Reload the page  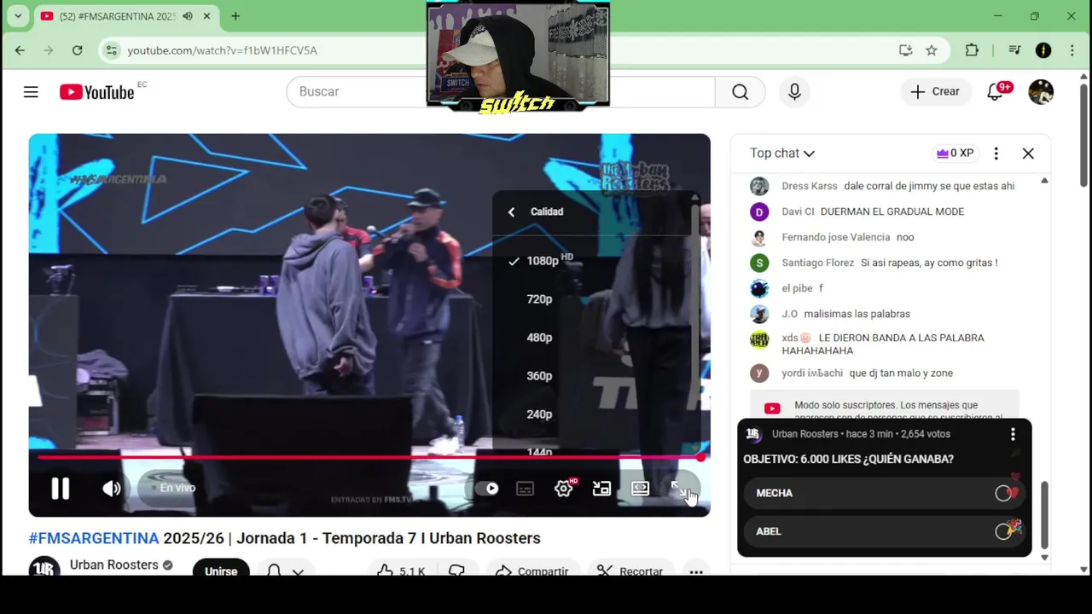[77, 50]
